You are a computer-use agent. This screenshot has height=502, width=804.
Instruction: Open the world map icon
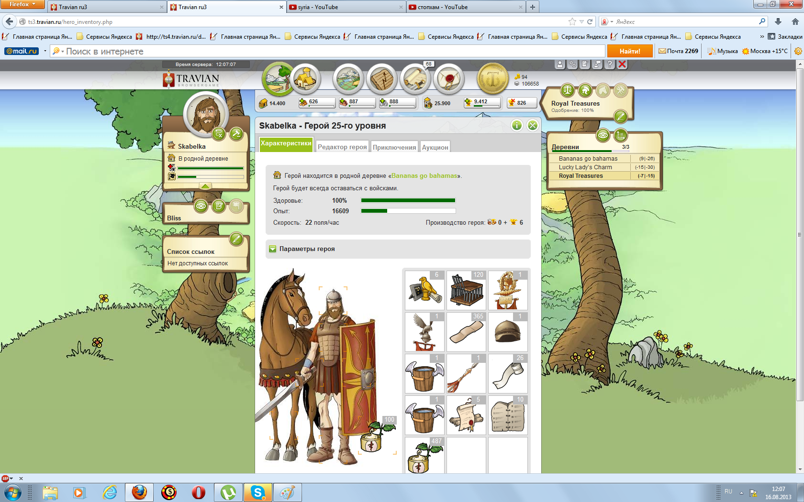pos(348,78)
